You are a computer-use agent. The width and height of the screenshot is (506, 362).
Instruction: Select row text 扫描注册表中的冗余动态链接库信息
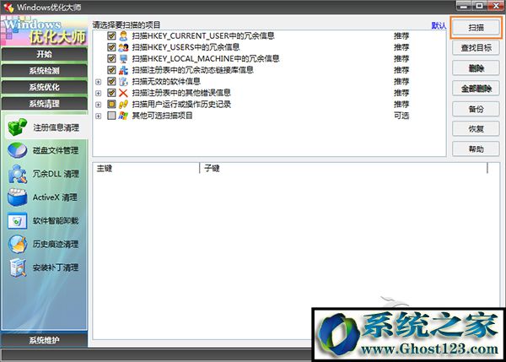click(192, 70)
